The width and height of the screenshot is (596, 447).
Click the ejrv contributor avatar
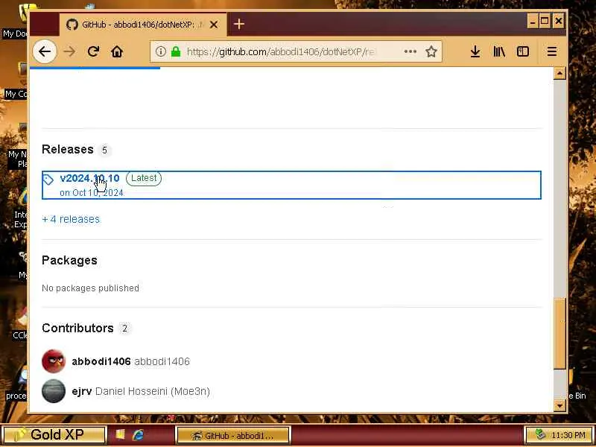coord(53,391)
